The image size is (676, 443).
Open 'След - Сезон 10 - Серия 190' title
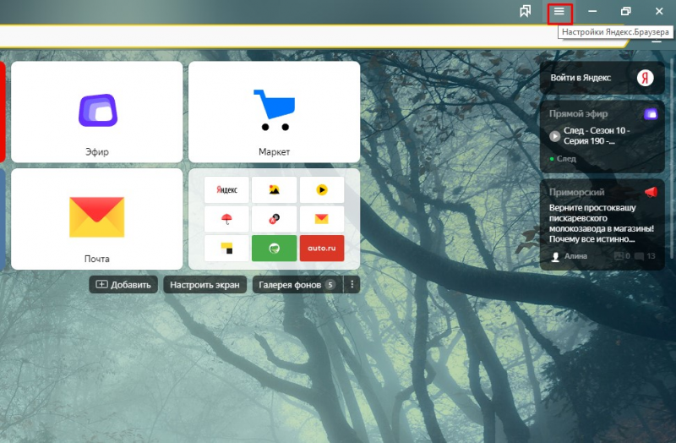coord(597,136)
